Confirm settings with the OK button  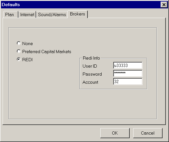(115, 133)
